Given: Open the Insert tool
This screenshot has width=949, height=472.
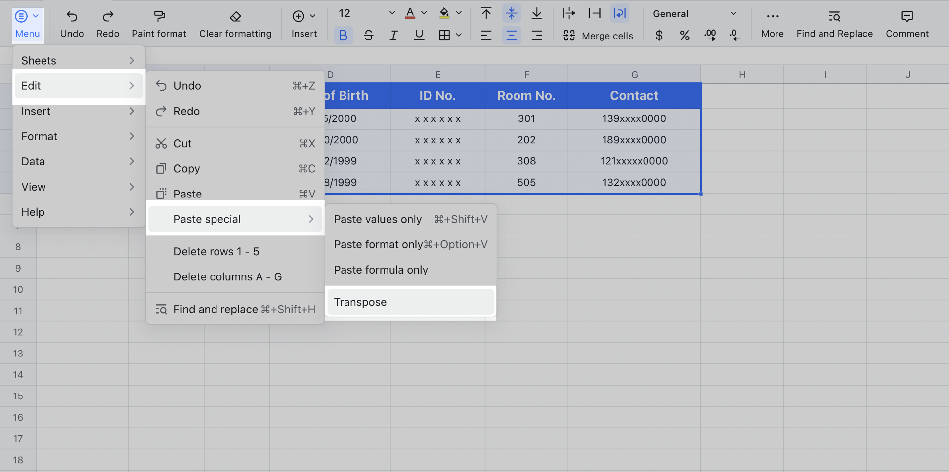Looking at the screenshot, I should point(303,23).
